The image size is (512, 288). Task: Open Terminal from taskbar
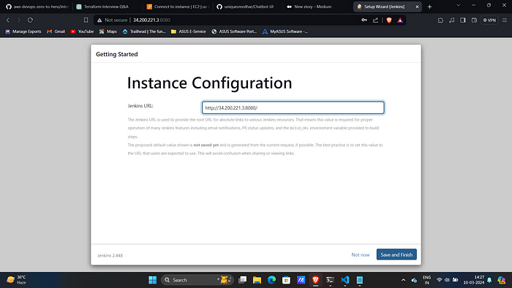click(330, 280)
